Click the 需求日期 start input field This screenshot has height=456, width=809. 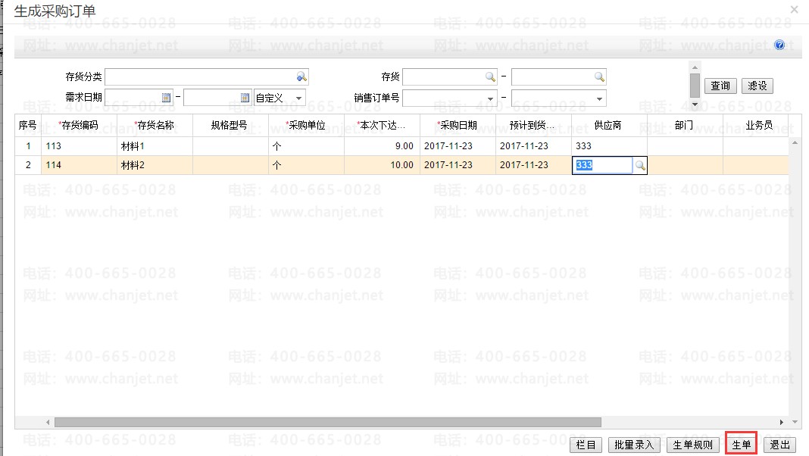(x=139, y=98)
